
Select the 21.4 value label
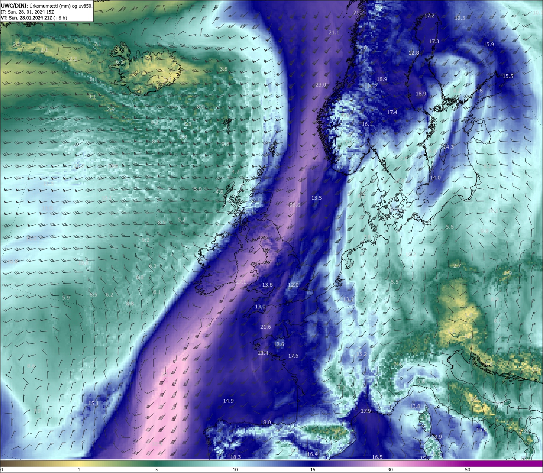click(263, 353)
